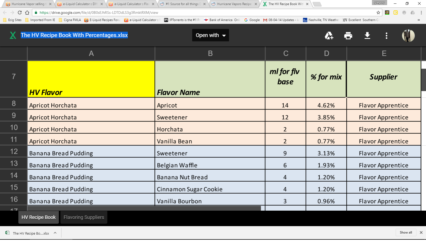Image resolution: width=426 pixels, height=245 pixels.
Task: Open the Google bookmark
Action: pyautogui.click(x=252, y=20)
